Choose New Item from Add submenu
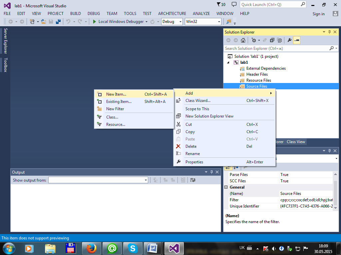 coord(134,94)
